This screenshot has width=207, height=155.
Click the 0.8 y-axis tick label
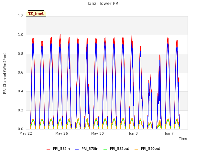coord(20,54)
